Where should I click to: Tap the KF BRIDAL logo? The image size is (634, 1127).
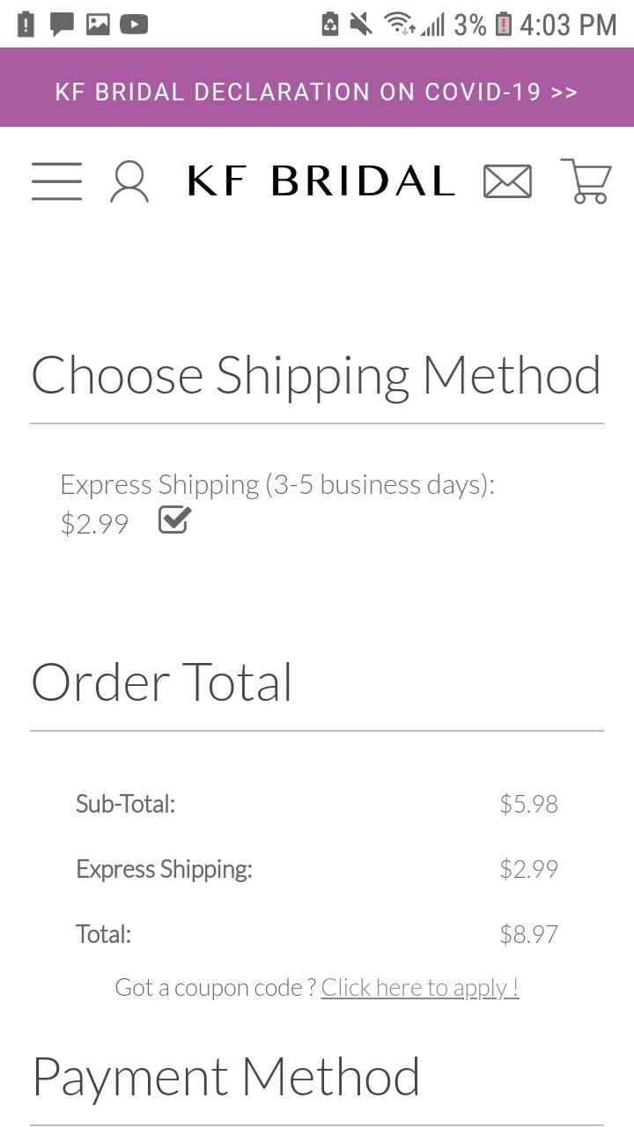(x=321, y=181)
